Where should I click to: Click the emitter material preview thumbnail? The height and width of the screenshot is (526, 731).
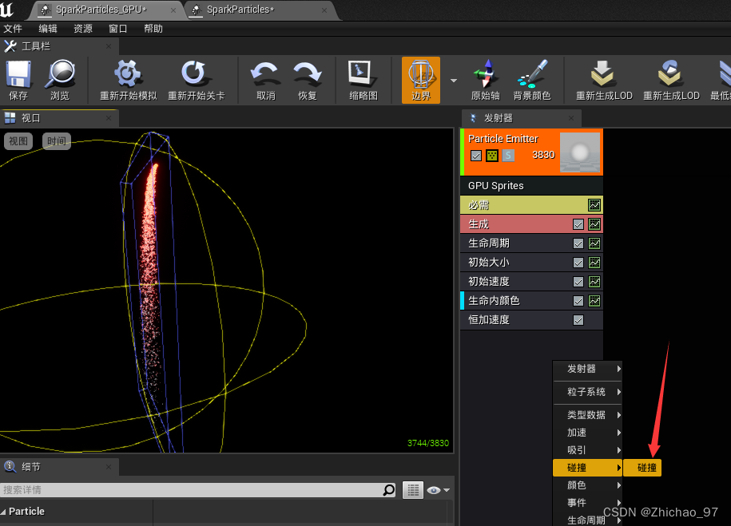click(580, 152)
